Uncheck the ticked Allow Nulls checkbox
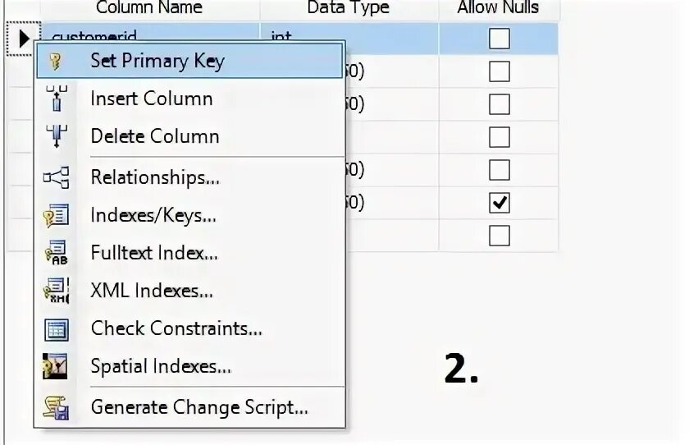This screenshot has width=689, height=445. 500,203
